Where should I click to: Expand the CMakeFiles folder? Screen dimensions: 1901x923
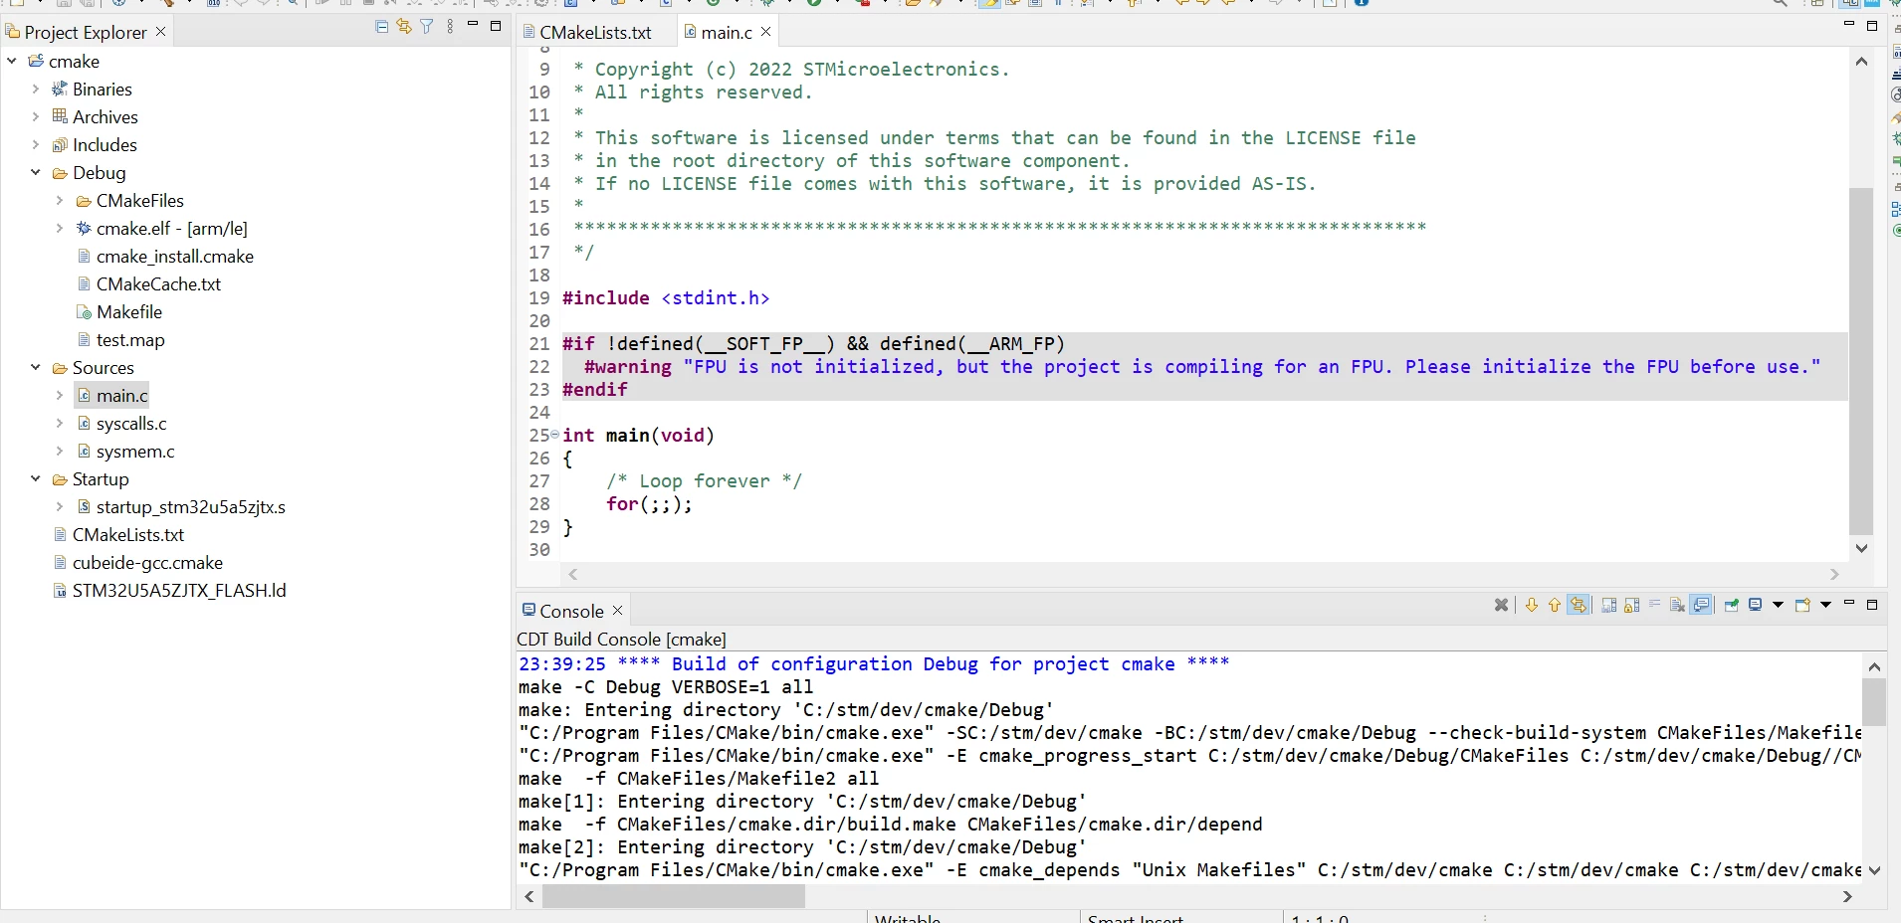(x=60, y=200)
